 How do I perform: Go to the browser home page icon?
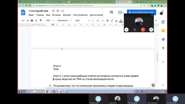click(30, 5)
